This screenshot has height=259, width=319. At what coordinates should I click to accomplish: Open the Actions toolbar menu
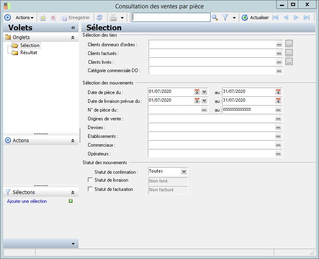coord(25,18)
